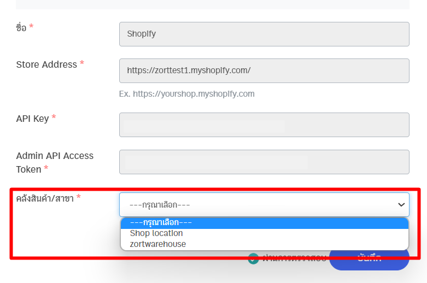This screenshot has height=283, width=427.
Task: Click the red asterisk beside API Key
Action: coord(54,118)
